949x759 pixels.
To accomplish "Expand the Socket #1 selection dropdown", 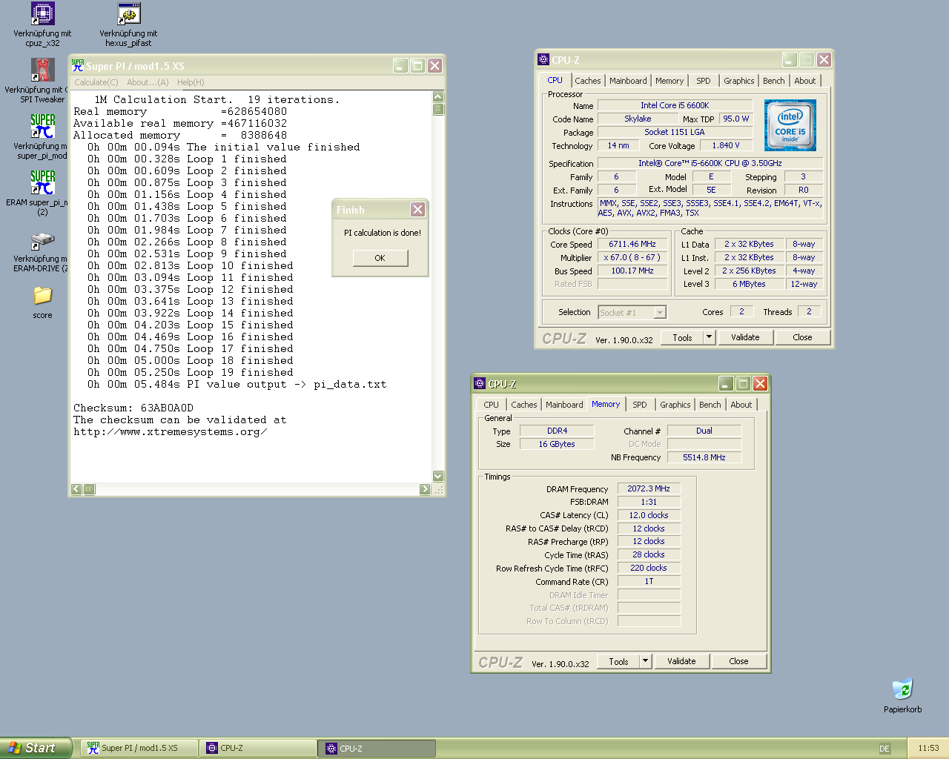I will 660,313.
